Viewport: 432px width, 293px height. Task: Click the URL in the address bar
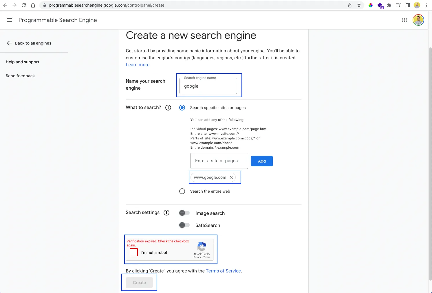[107, 5]
